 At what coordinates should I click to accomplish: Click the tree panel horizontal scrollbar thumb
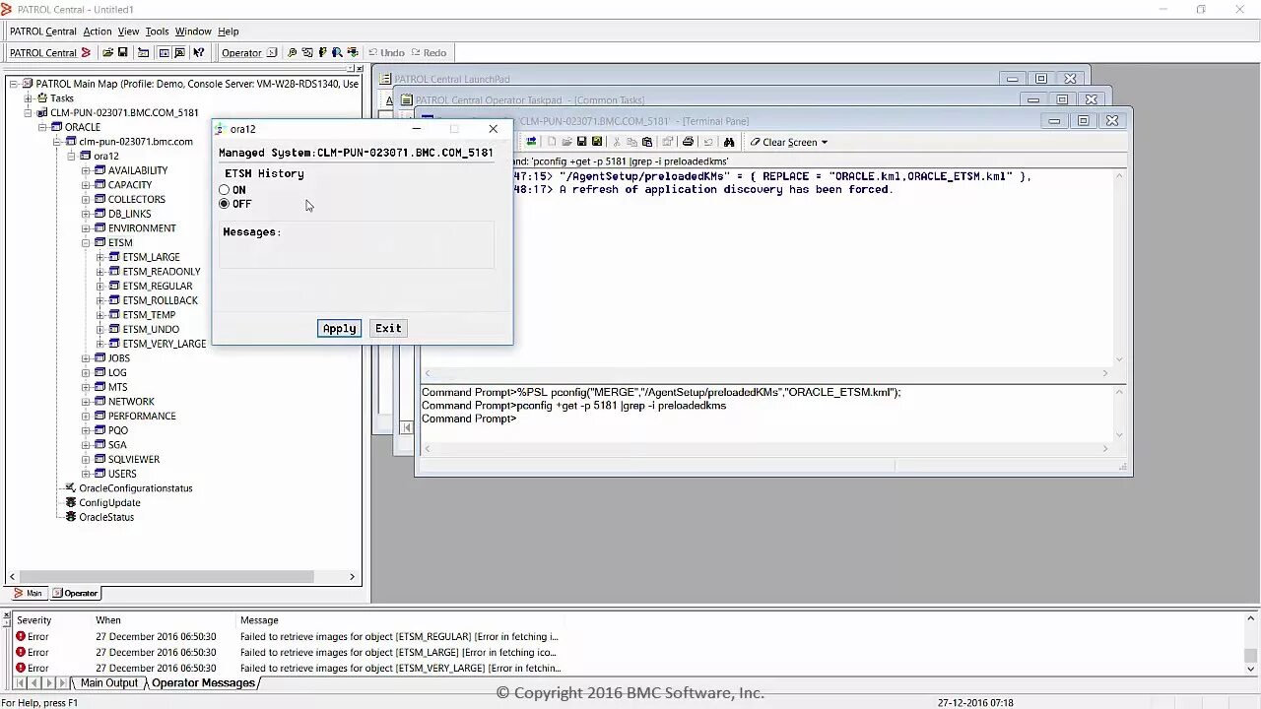(166, 577)
